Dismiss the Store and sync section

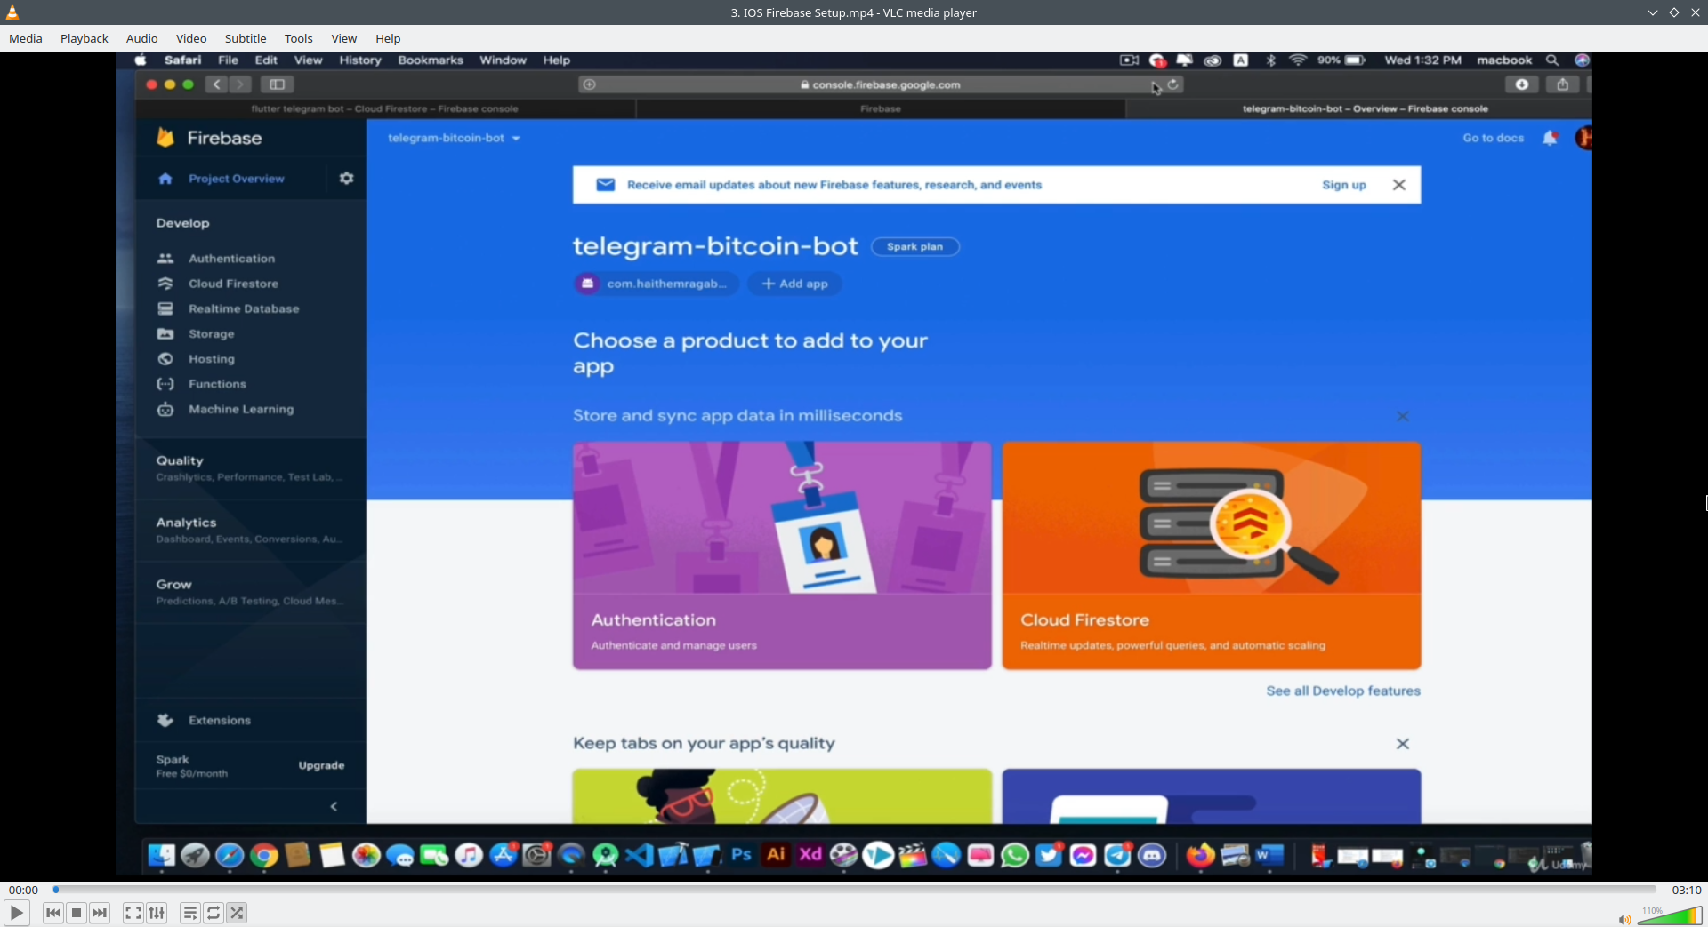coord(1402,416)
